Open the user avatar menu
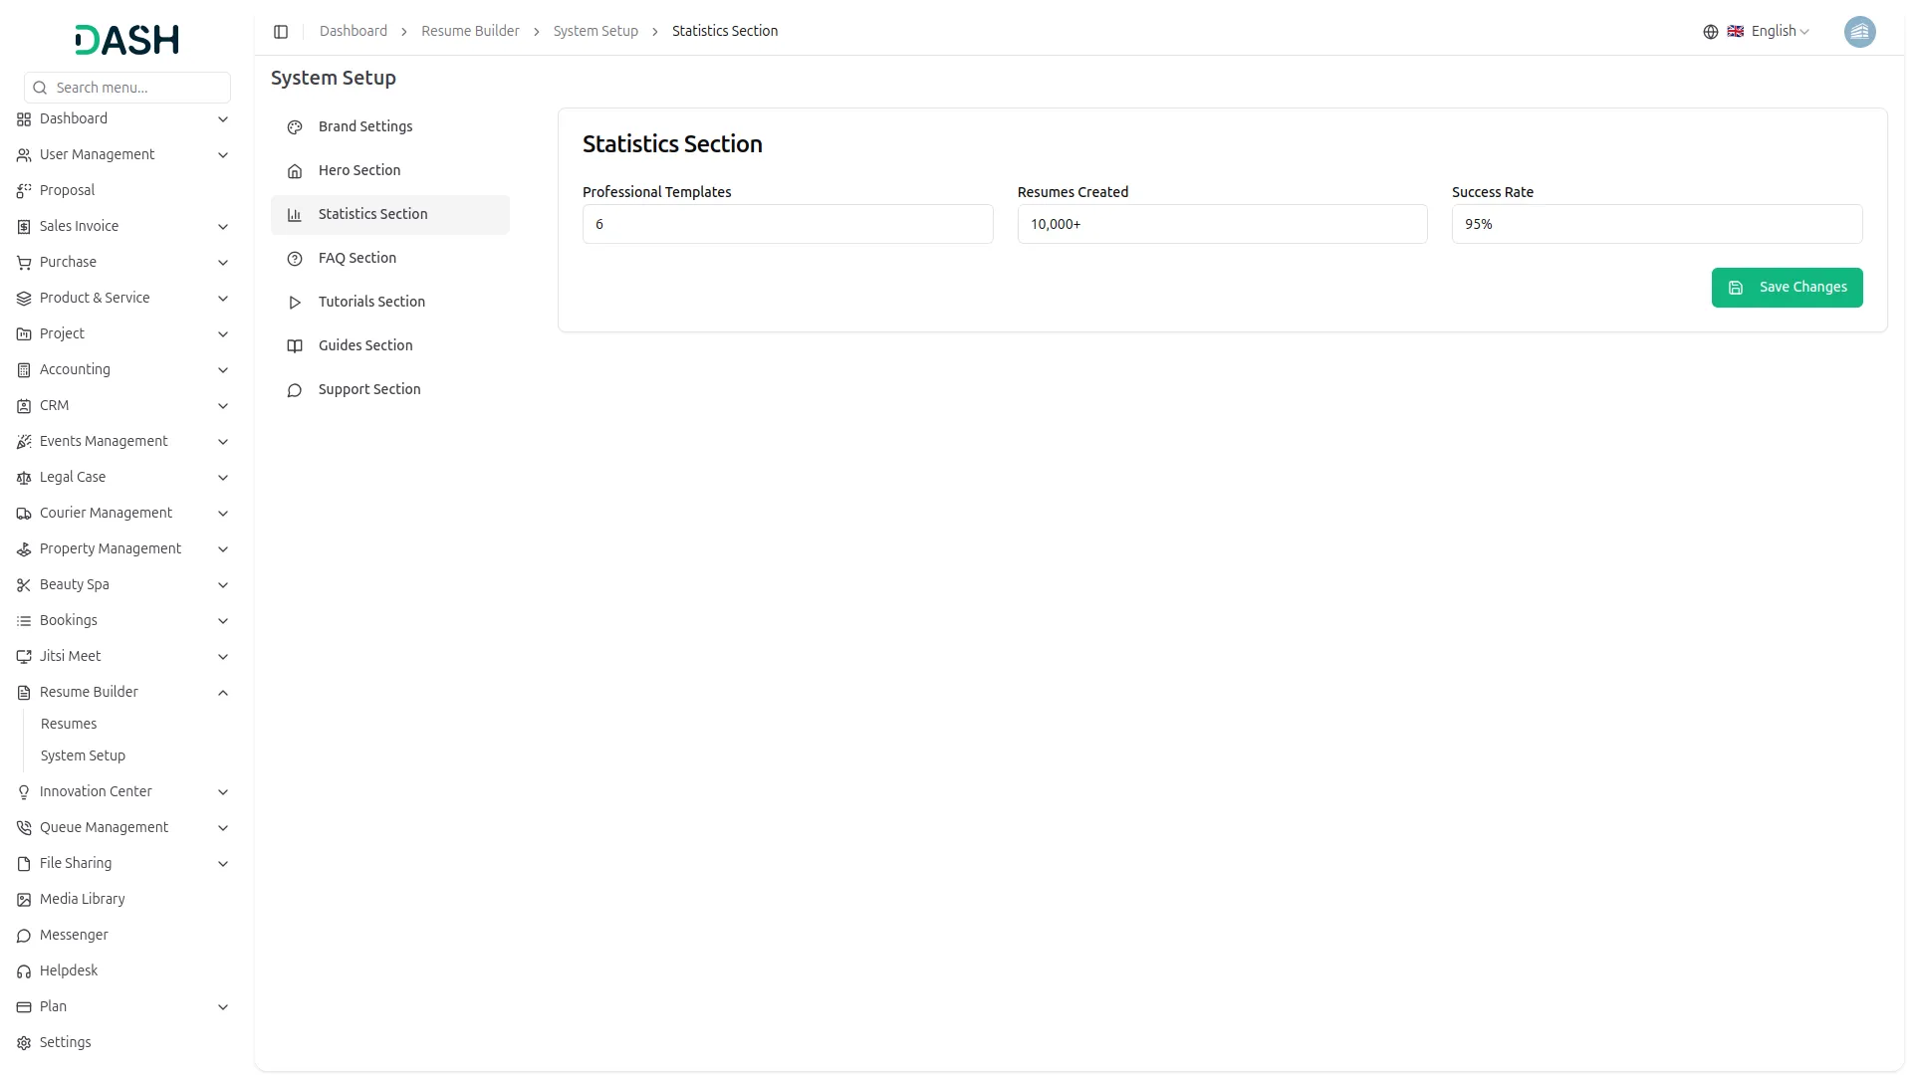The image size is (1912, 1075). pos(1859,32)
